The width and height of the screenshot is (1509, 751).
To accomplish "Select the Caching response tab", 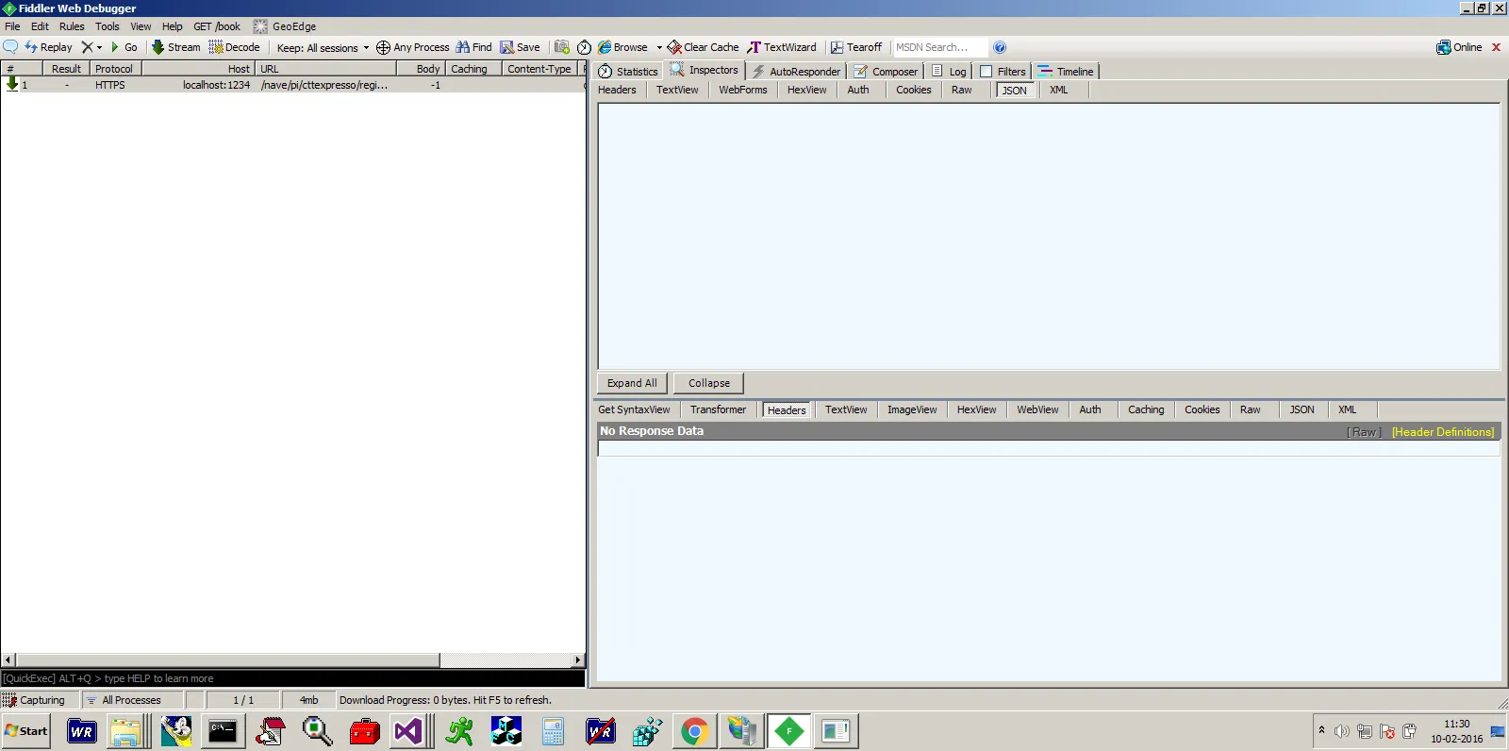I will click(1146, 409).
